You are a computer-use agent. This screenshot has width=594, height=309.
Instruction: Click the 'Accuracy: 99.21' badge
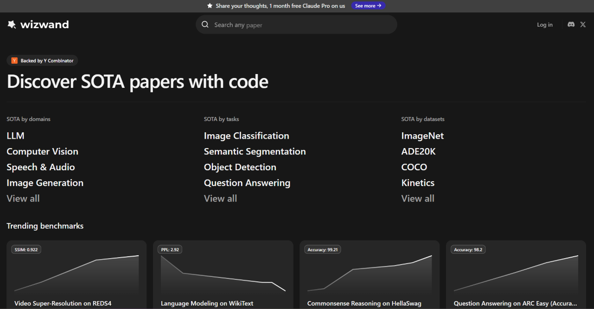point(323,250)
